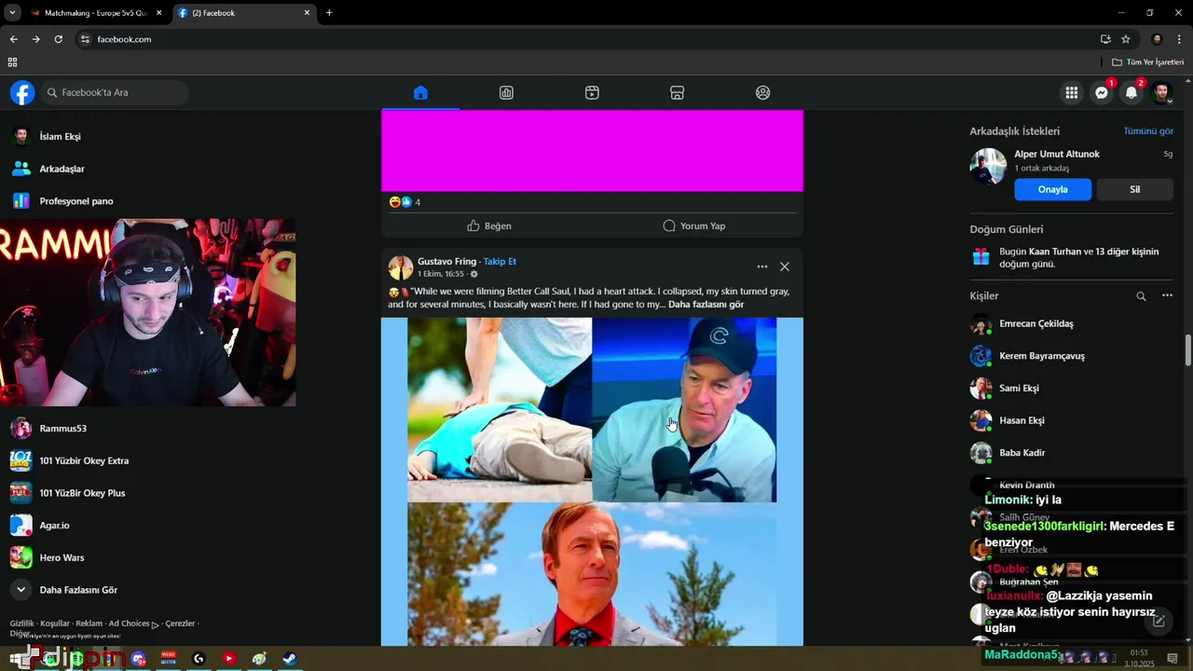Open Tüm Yer İşaretleri folder
Viewport: 1193px width, 671px height.
point(1147,62)
